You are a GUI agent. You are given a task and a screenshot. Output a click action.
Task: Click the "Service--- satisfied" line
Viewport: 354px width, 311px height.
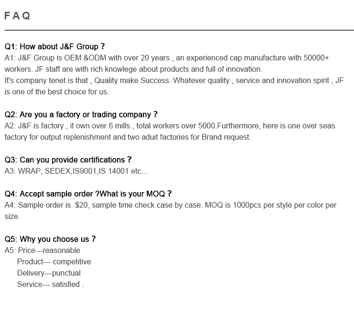pyautogui.click(x=50, y=285)
